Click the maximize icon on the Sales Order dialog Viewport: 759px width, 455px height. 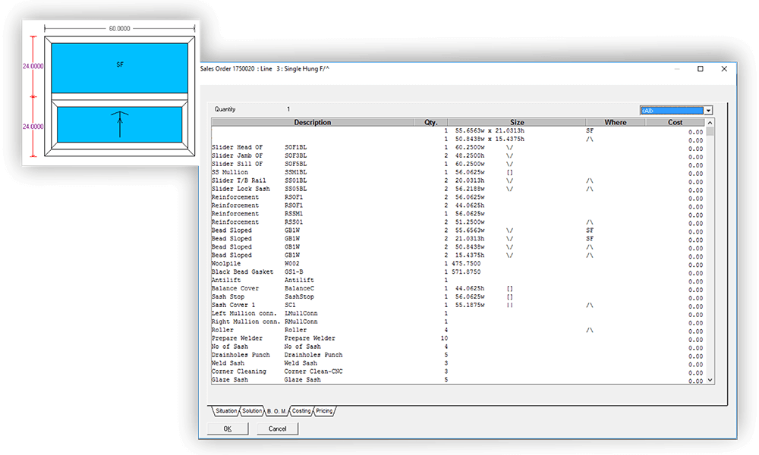699,69
